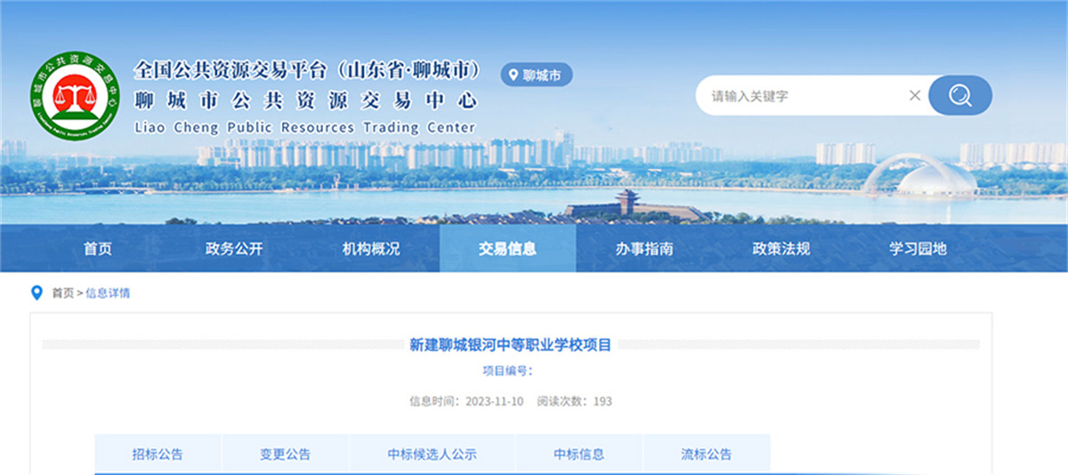The height and width of the screenshot is (475, 1068).
Task: Open the 首页 navigation menu
Action: (x=98, y=249)
